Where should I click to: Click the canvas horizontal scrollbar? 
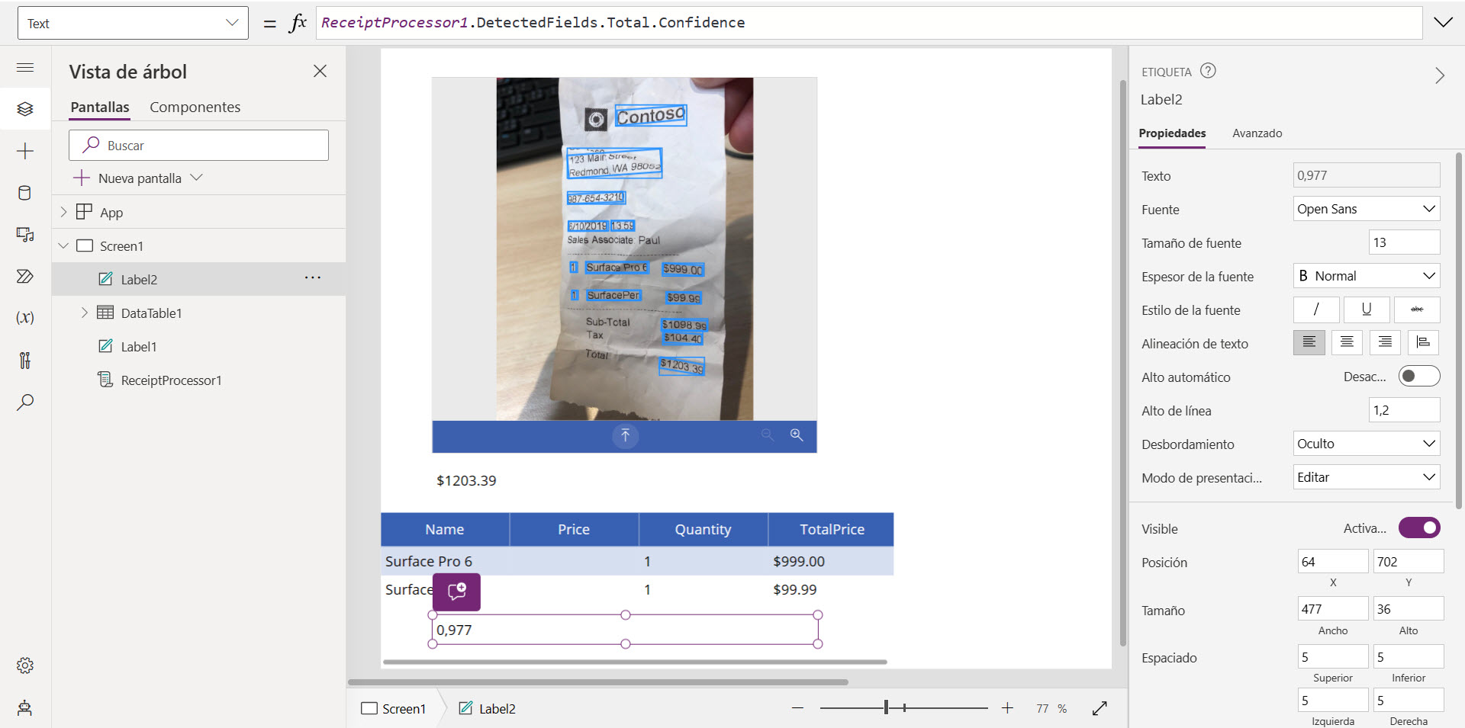(x=598, y=682)
